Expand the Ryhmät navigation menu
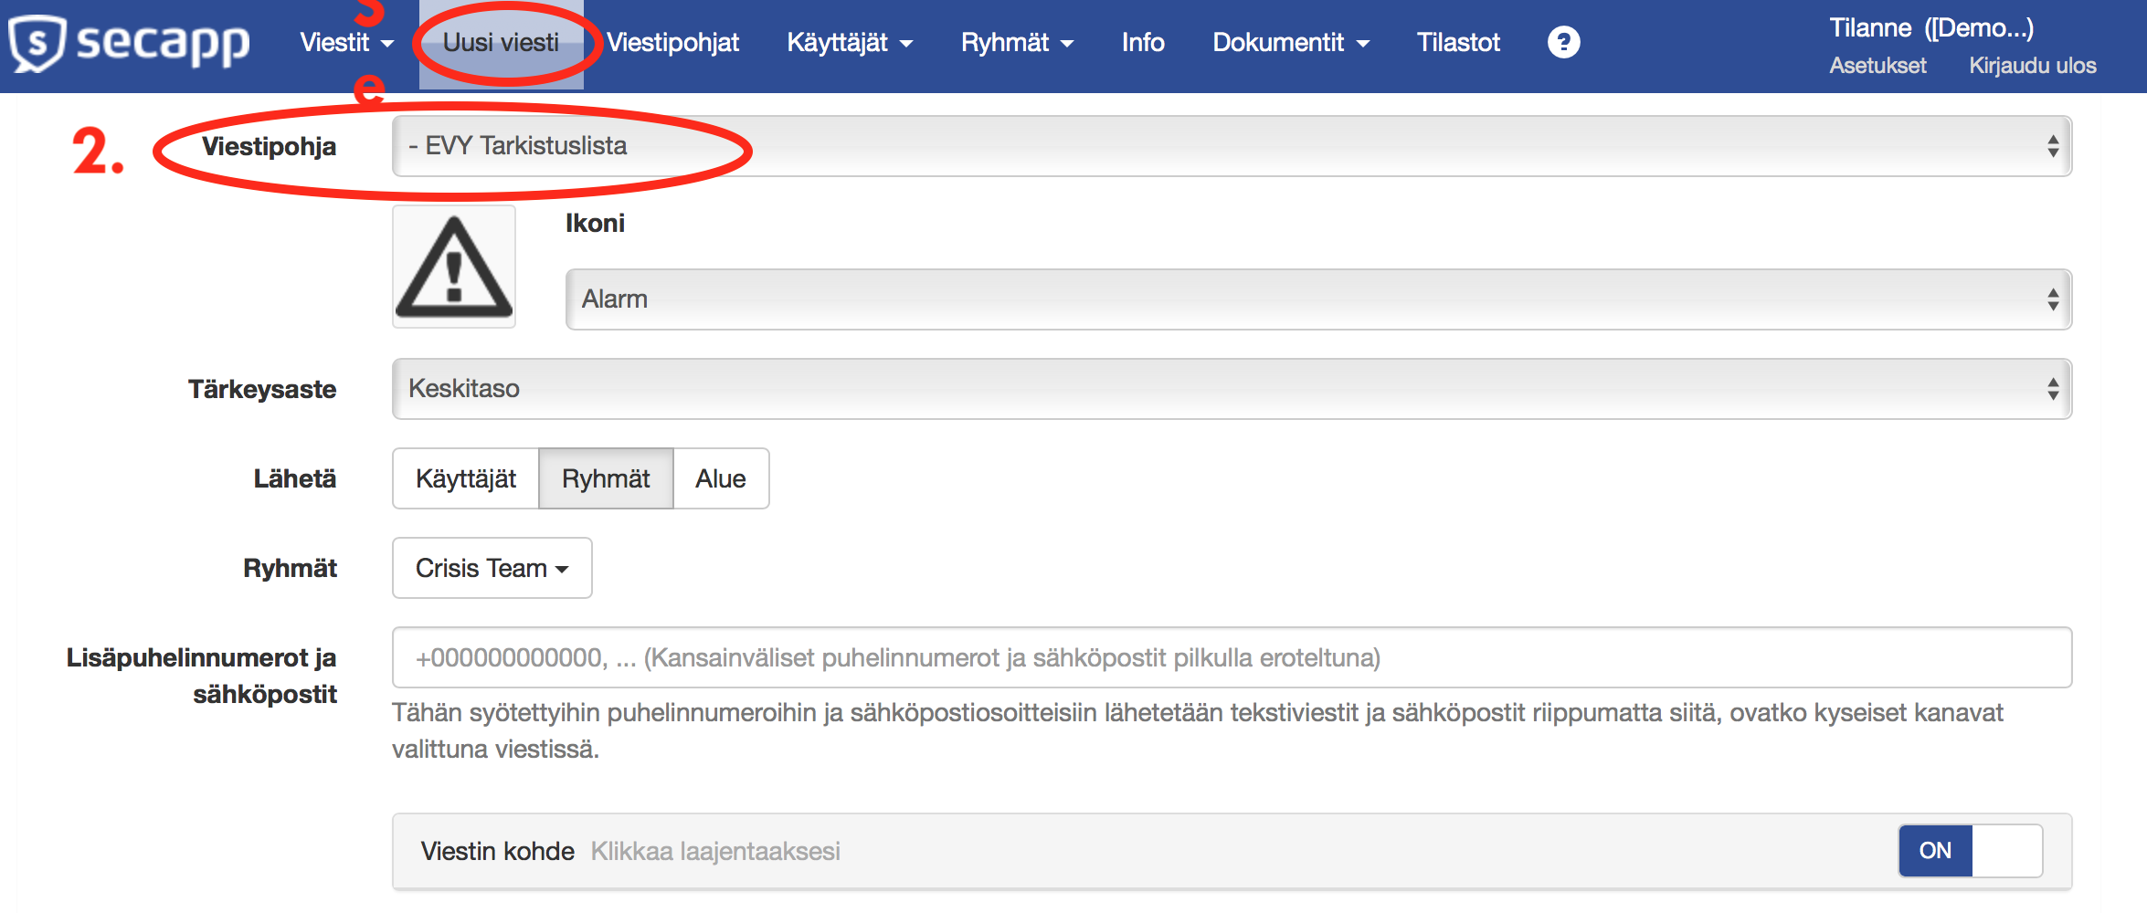Viewport: 2147px width, 913px height. point(1017,43)
